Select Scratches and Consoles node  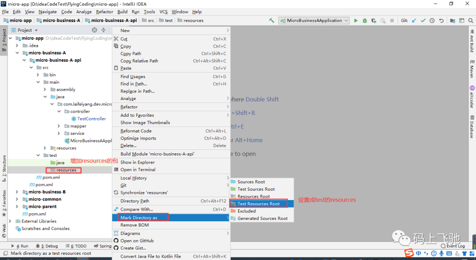coord(42,228)
